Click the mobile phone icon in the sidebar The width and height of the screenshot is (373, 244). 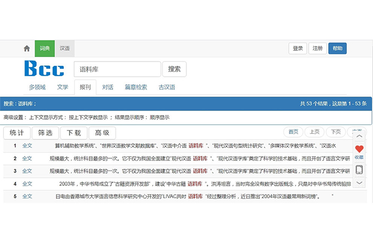pos(359,169)
